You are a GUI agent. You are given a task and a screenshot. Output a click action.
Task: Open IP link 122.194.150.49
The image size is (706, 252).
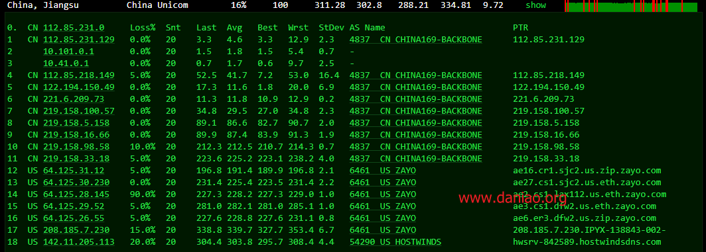(x=79, y=87)
